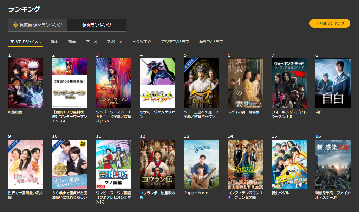This screenshot has width=359, height=212.
Task: Click the 新世紀エヴァンゲリオン title text
Action: pos(157,114)
